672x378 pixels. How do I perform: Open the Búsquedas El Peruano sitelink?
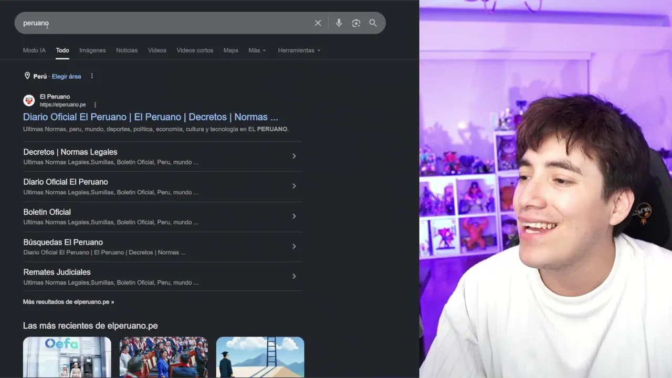click(x=63, y=242)
